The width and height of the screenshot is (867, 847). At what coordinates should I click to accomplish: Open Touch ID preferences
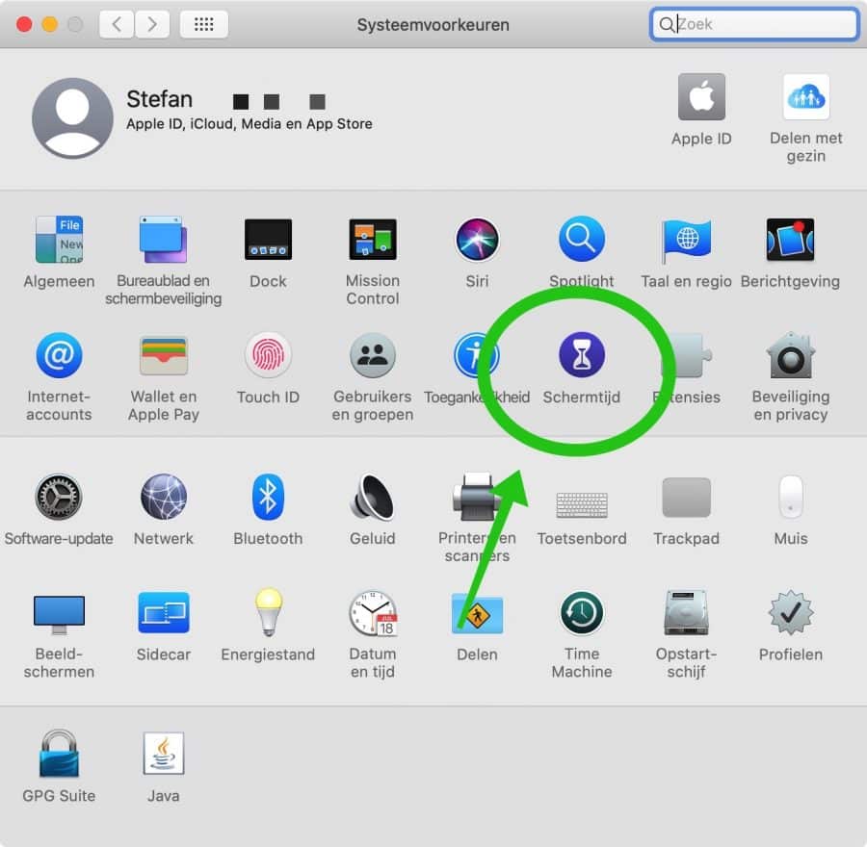(268, 355)
